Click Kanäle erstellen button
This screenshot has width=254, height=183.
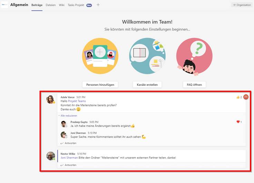[x=147, y=85]
